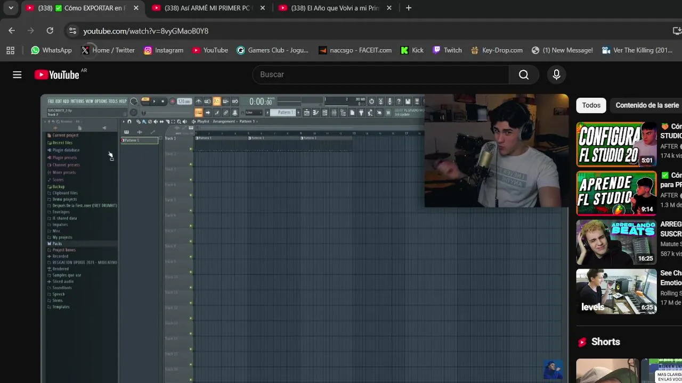
Task: Open the OPTIONS menu in FL Studio
Action: 101,101
